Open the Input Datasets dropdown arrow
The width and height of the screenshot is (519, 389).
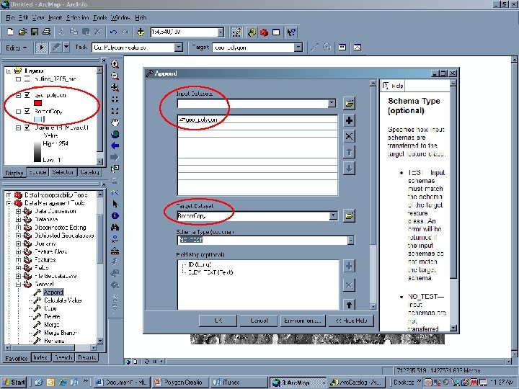tap(332, 104)
